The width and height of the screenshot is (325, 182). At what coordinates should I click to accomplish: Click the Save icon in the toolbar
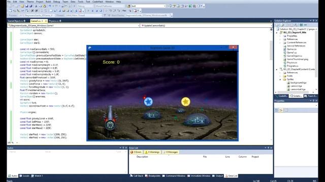[x=27, y=6]
